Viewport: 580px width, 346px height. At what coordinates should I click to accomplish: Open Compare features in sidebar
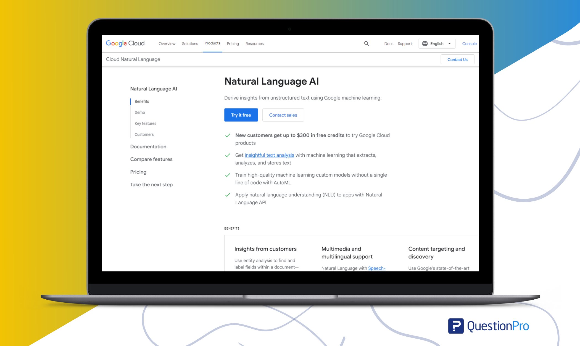pyautogui.click(x=151, y=159)
